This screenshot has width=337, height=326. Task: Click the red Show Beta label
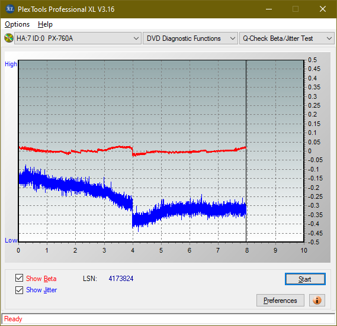[41, 279]
